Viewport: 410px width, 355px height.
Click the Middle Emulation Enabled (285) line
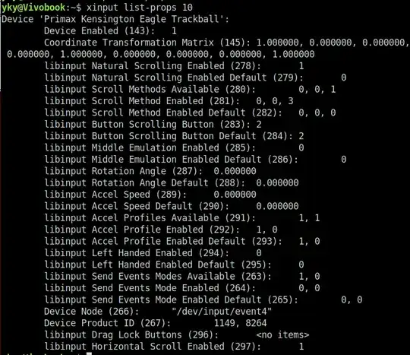click(x=174, y=147)
